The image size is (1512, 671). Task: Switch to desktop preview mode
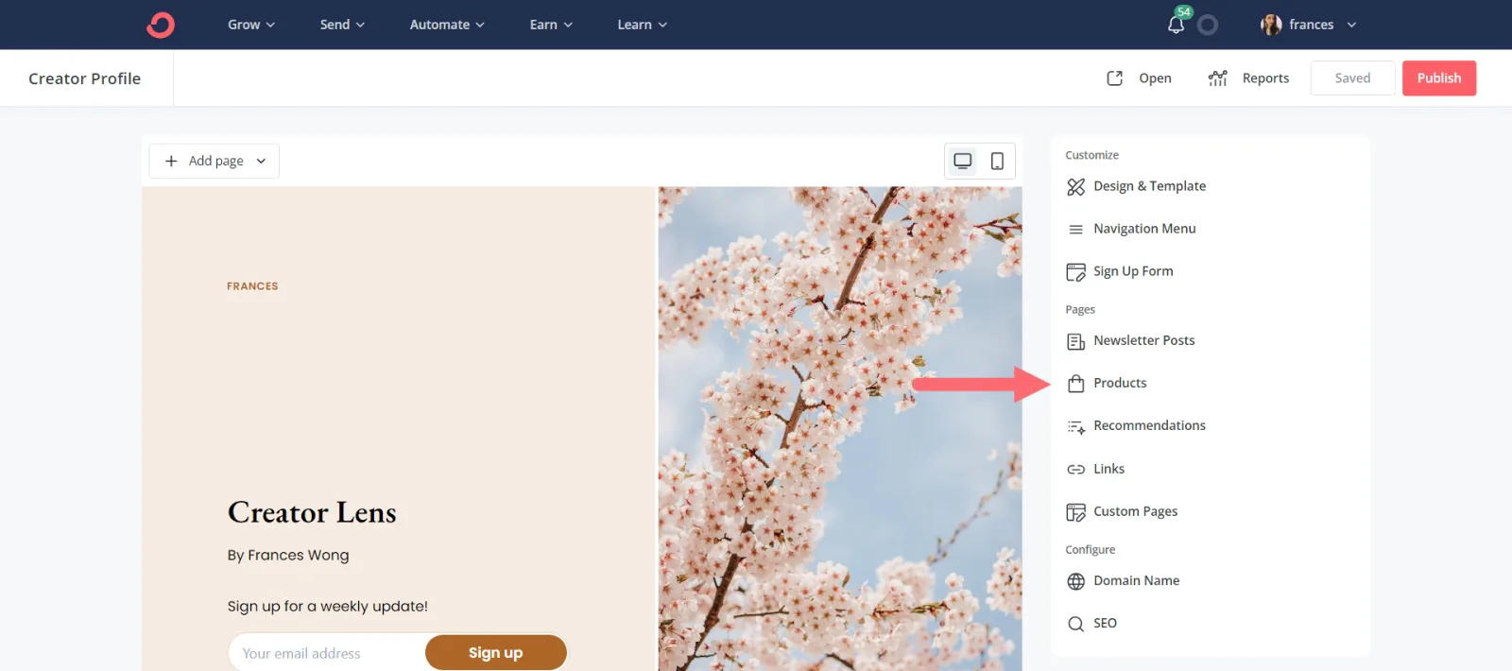962,161
